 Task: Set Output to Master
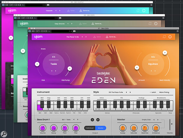101,128
